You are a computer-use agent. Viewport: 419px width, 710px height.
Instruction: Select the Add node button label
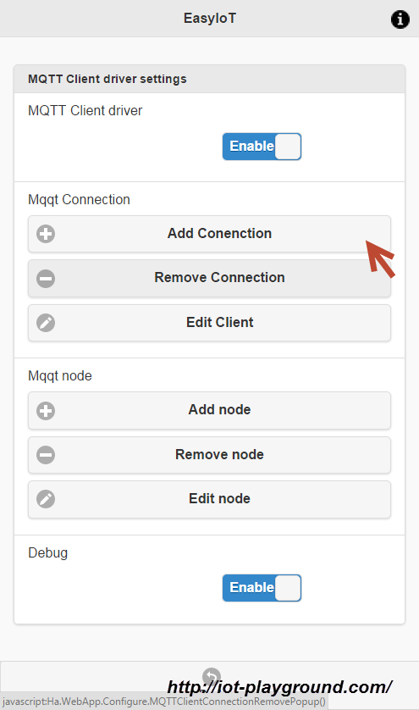[219, 409]
